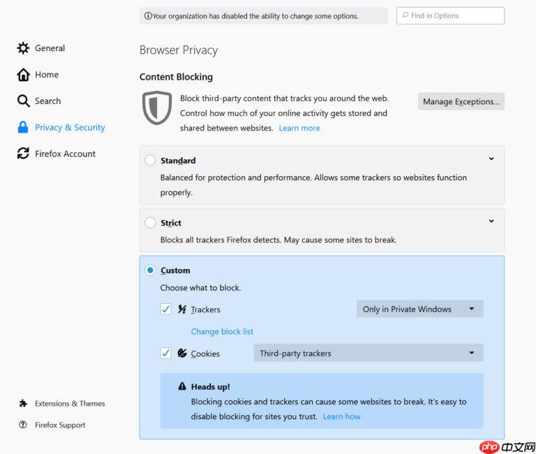Click the 'Choose what to block.' text
The height and width of the screenshot is (454, 536).
[x=201, y=288]
